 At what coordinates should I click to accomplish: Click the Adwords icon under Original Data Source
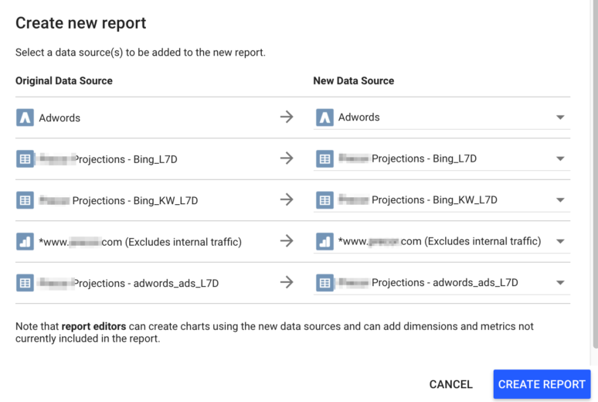25,118
